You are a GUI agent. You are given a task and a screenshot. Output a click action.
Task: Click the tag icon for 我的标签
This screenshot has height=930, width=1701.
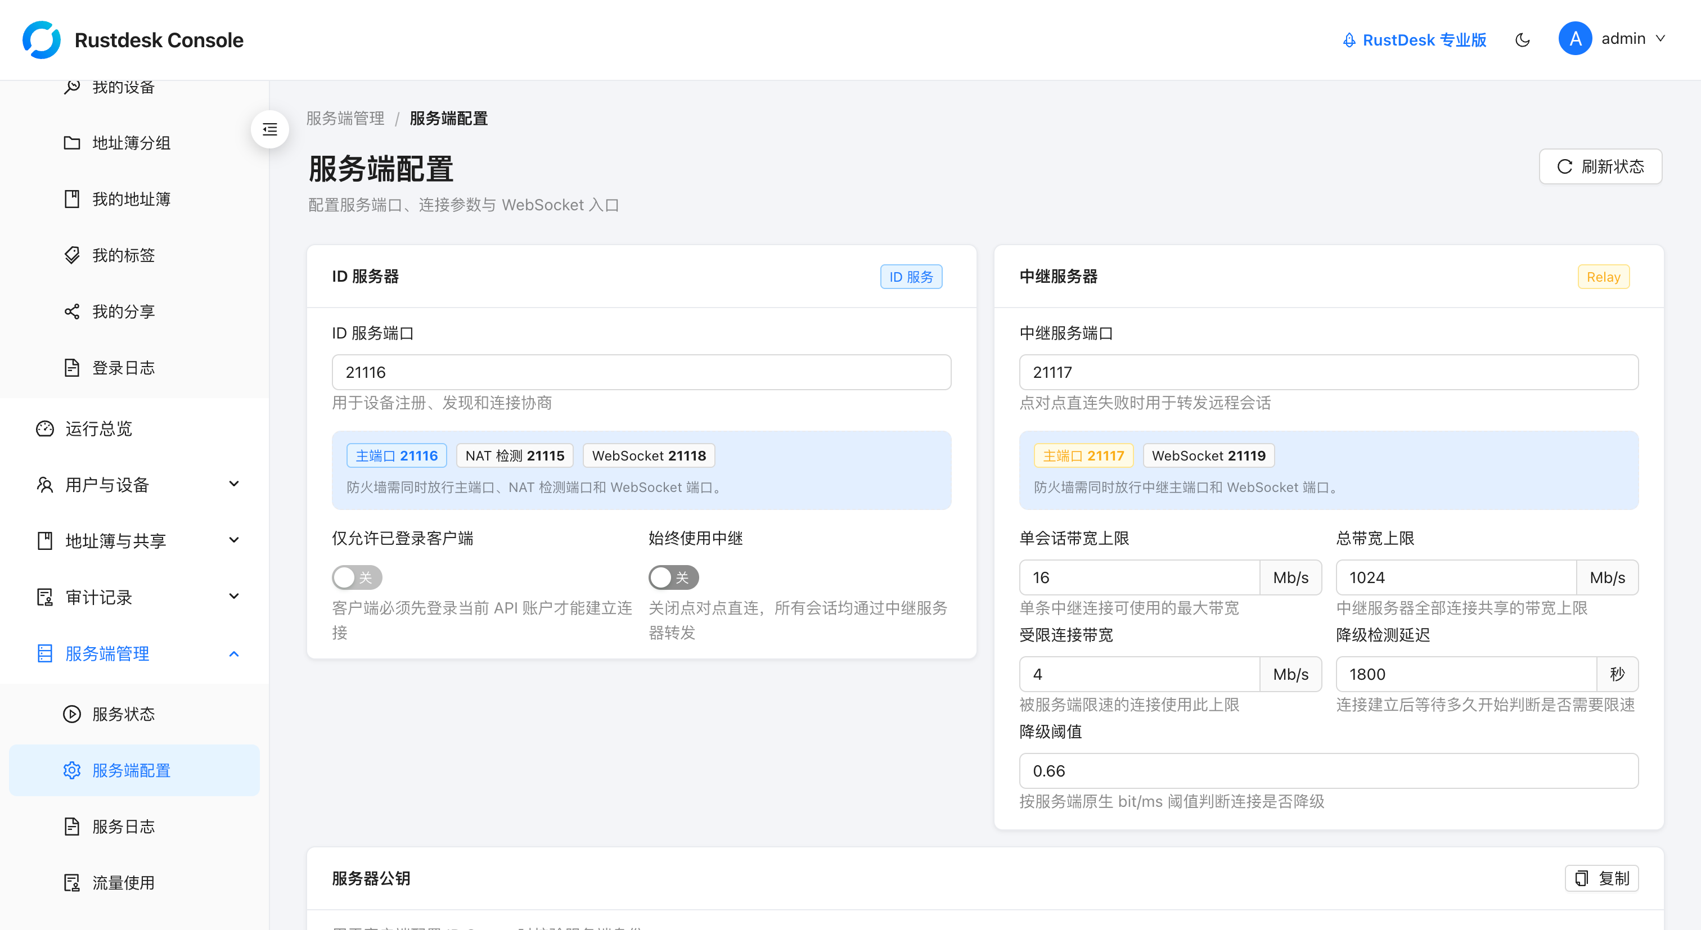pos(72,255)
